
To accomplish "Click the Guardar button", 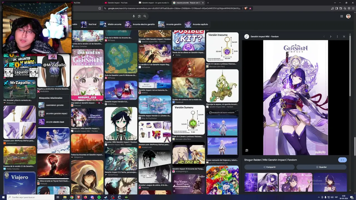I will [x=321, y=167].
